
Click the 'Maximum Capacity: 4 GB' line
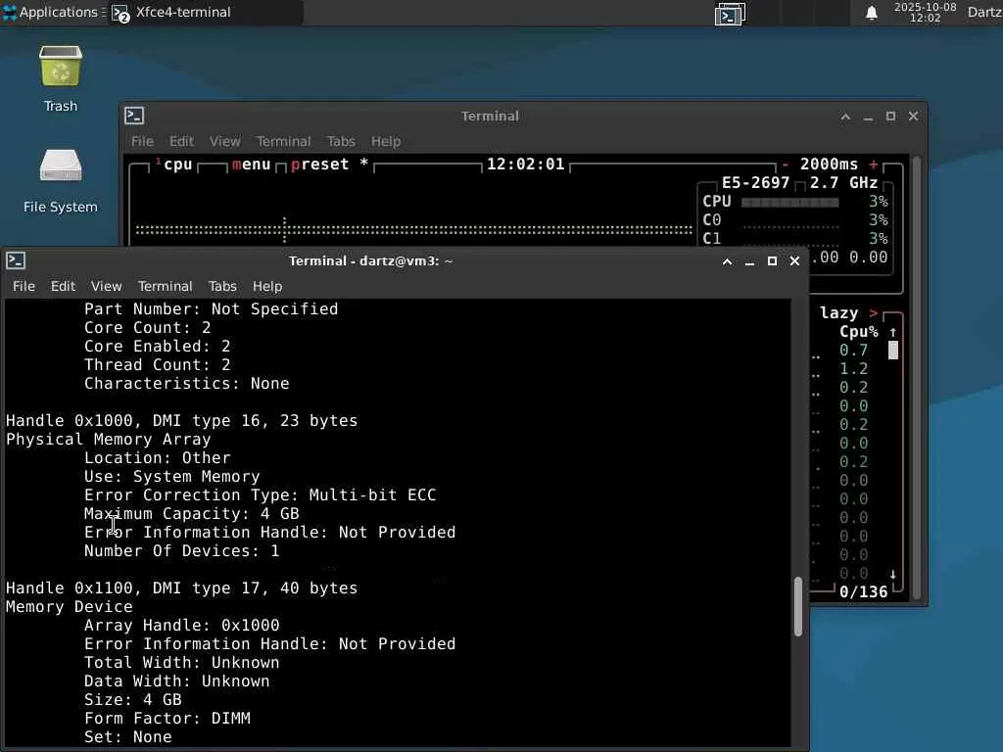tap(191, 513)
